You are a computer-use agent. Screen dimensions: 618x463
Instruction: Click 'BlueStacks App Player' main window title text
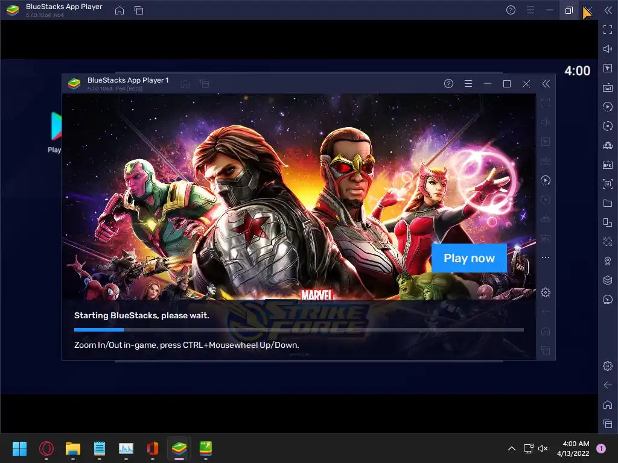click(64, 7)
